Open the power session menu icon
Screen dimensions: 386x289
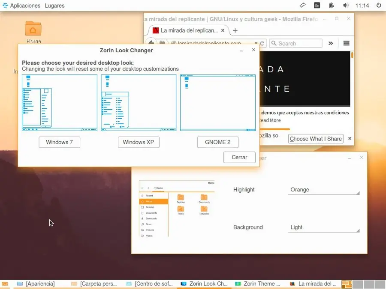pos(379,5)
